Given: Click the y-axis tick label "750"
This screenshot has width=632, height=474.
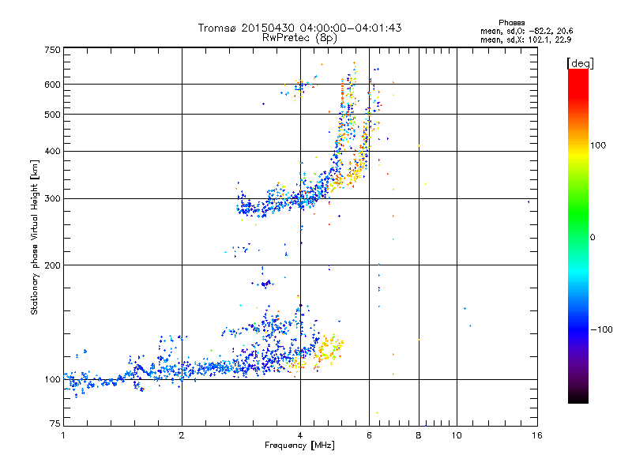Looking at the screenshot, I should [x=52, y=50].
